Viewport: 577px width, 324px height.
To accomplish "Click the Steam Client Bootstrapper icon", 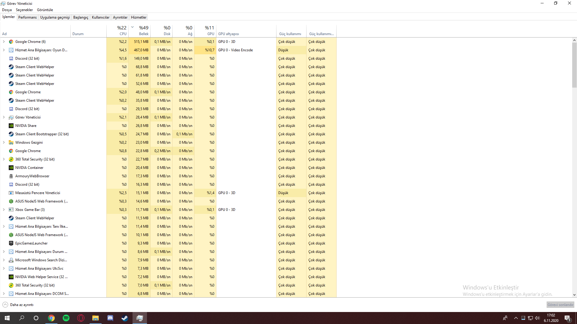I will click(x=11, y=134).
